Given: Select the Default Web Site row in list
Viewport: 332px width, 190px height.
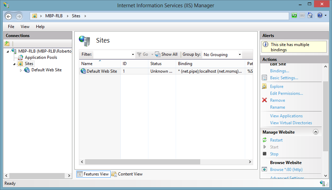Looking at the screenshot, I should [102, 71].
